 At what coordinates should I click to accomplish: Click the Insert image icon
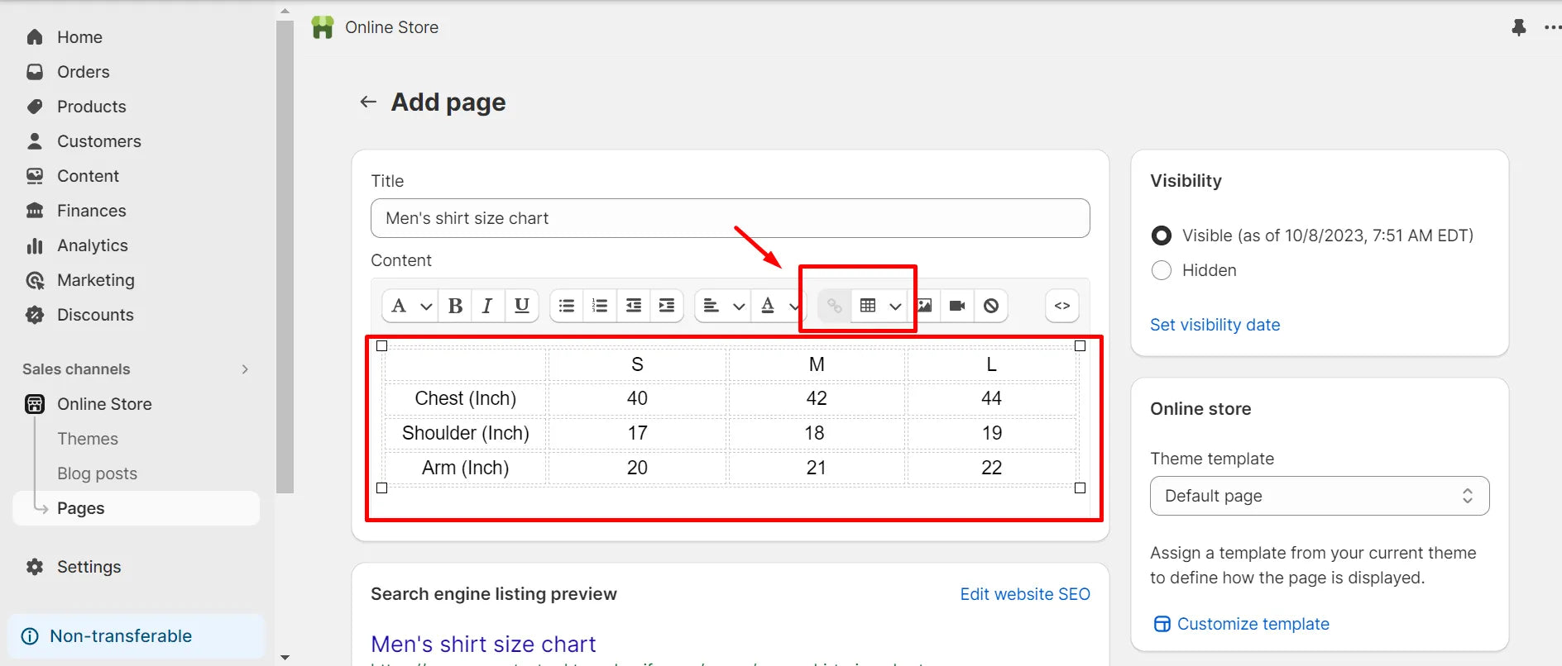click(x=925, y=306)
